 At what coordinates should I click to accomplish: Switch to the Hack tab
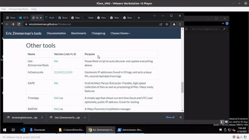tap(89, 18)
